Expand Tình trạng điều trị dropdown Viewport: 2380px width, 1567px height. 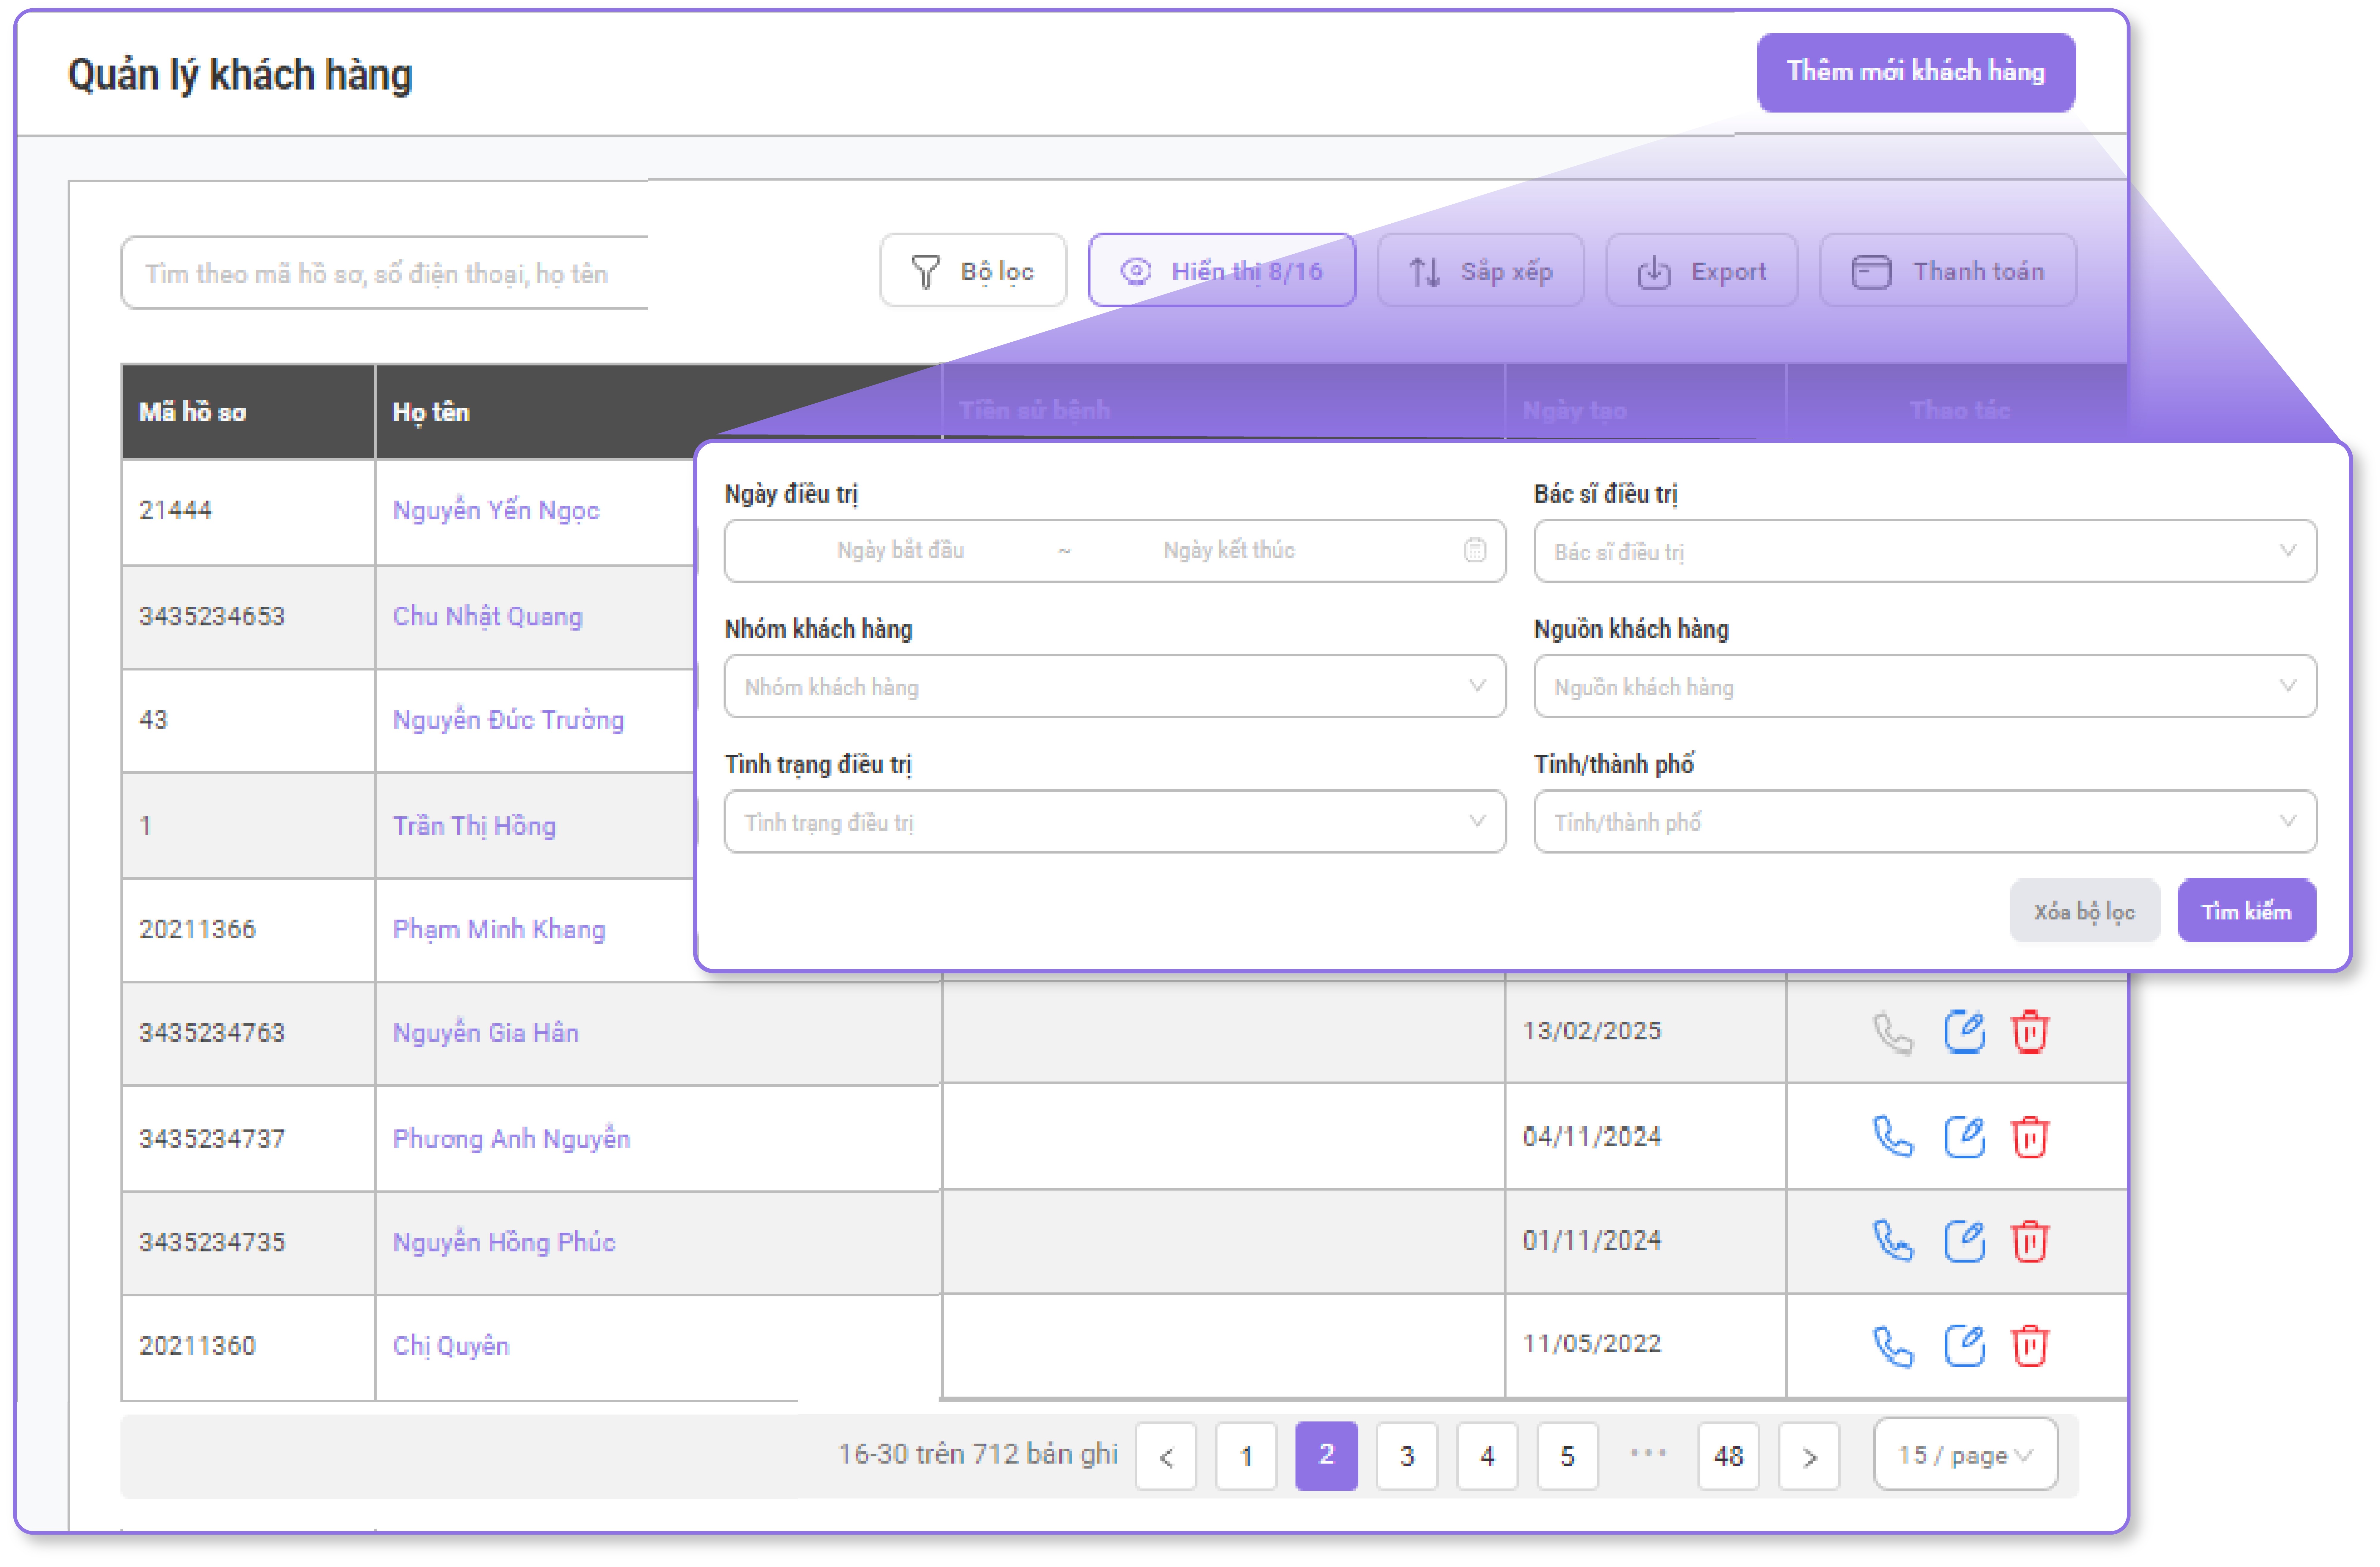click(x=1115, y=821)
